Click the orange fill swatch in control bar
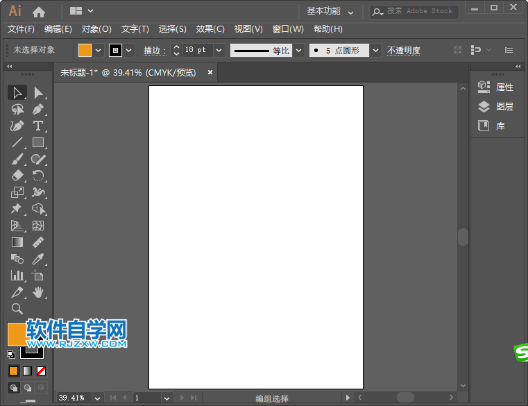Image resolution: width=528 pixels, height=406 pixels. [85, 51]
